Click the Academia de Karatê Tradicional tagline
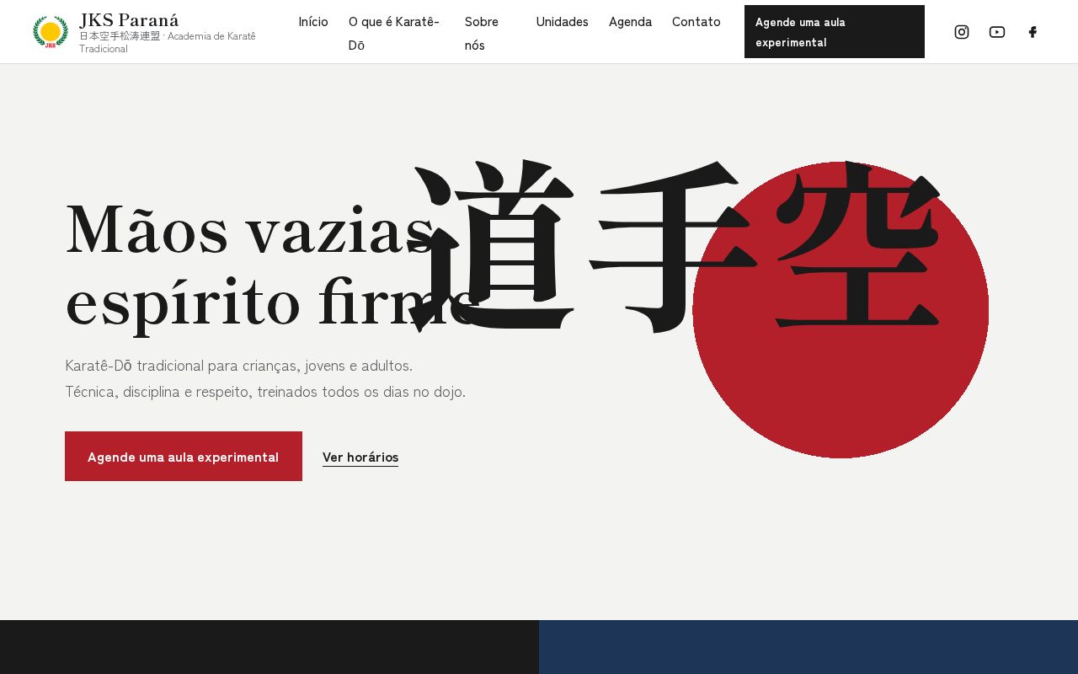This screenshot has height=674, width=1078. (169, 42)
